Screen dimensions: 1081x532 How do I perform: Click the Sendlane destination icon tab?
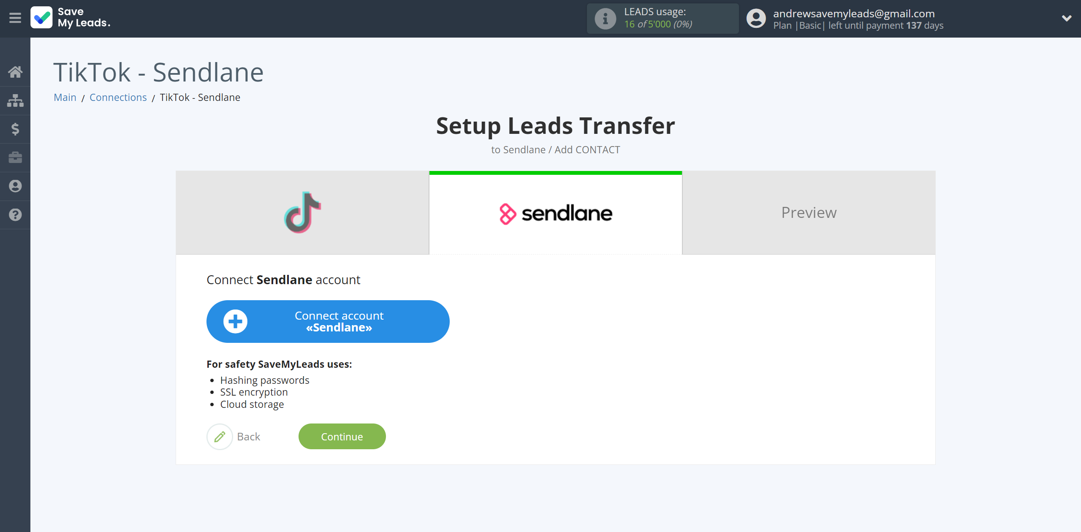[x=555, y=212]
